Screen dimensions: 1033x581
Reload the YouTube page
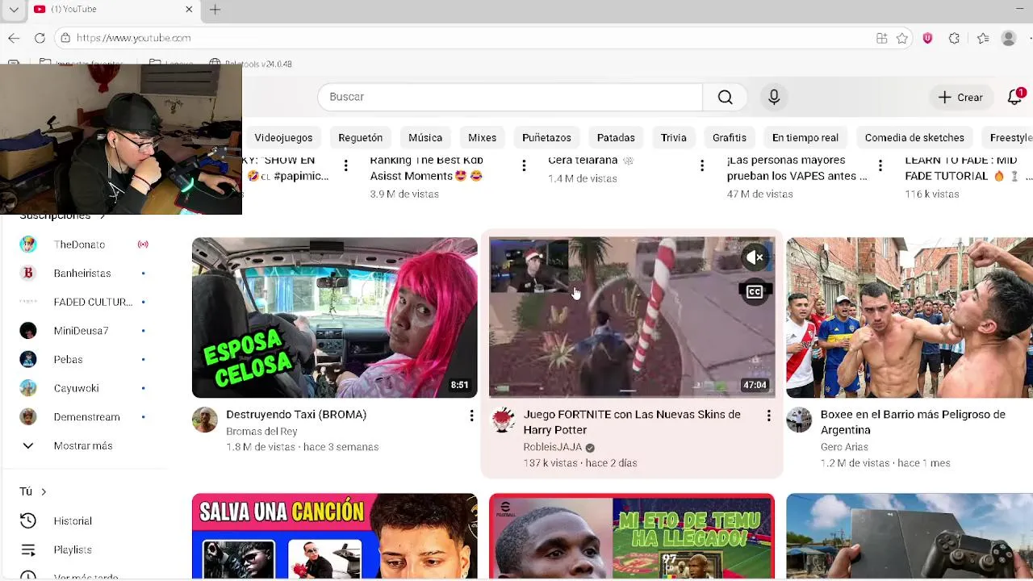40,38
